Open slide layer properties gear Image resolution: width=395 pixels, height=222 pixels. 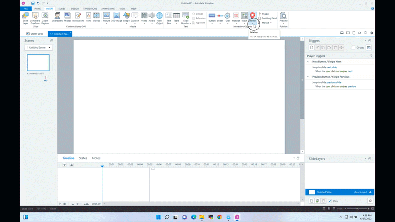click(370, 201)
